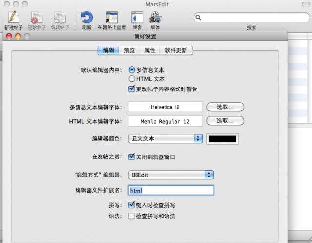This screenshot has width=312, height=243.
Task: Click the 博客 (Blog) toolbar icon
Action: [x=137, y=18]
